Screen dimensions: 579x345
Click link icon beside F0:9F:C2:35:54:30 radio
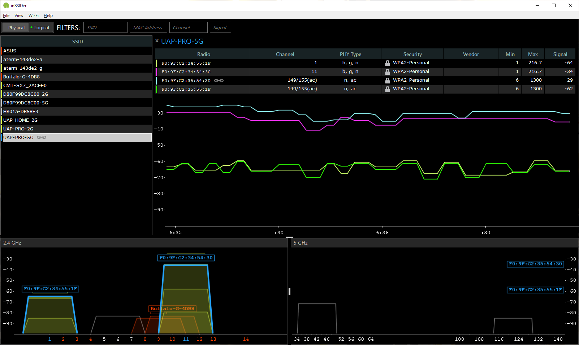coord(219,81)
